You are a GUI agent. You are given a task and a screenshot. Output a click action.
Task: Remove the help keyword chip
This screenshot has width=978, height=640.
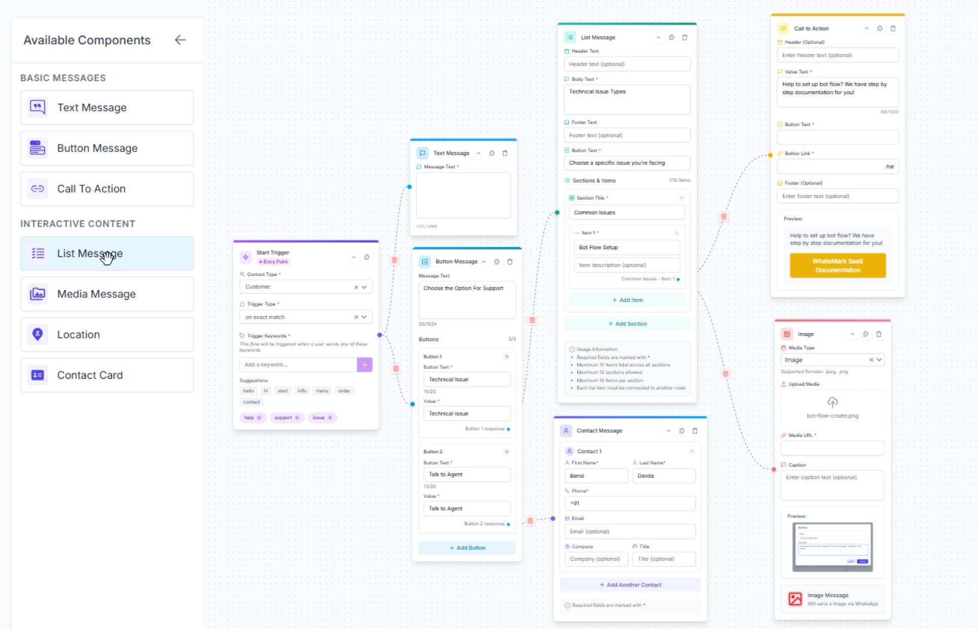click(259, 418)
